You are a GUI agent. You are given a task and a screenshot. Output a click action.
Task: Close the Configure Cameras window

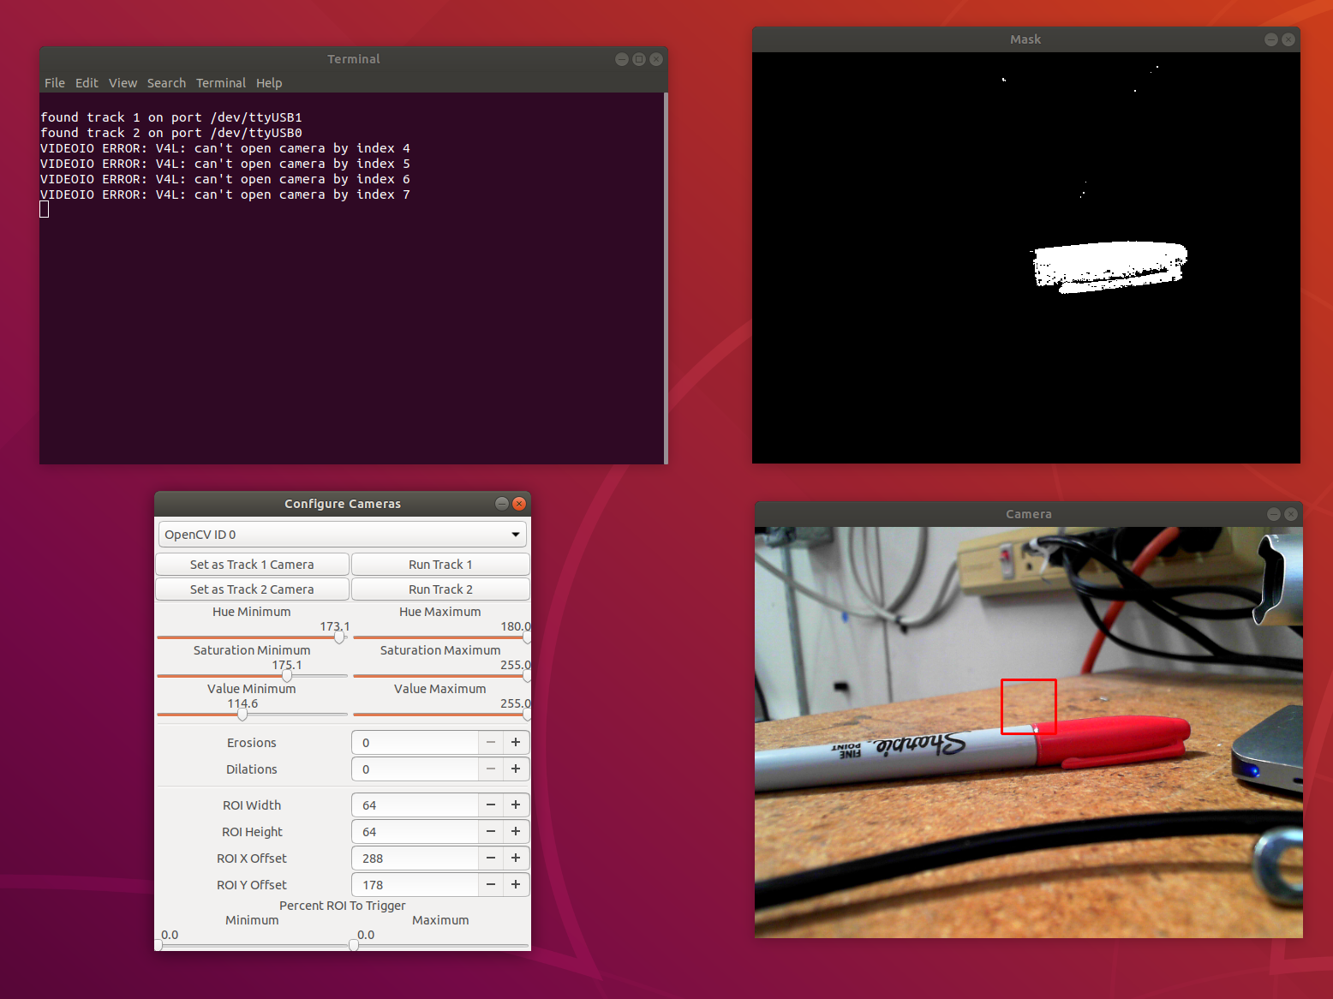pos(519,504)
